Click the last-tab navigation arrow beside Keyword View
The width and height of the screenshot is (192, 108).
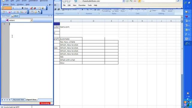(9, 100)
